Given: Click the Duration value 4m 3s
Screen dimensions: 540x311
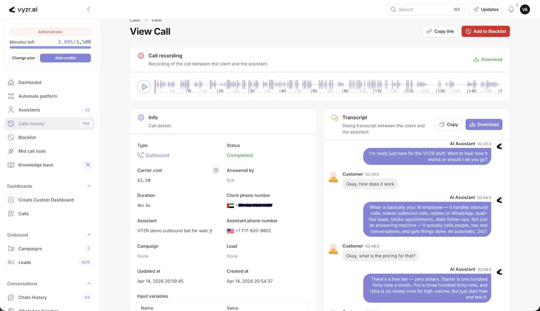Looking at the screenshot, I should [x=144, y=205].
